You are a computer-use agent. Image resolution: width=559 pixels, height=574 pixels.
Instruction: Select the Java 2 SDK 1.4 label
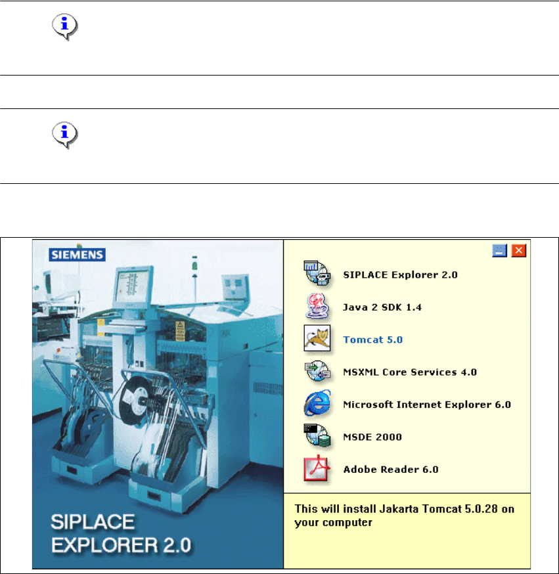(x=382, y=307)
